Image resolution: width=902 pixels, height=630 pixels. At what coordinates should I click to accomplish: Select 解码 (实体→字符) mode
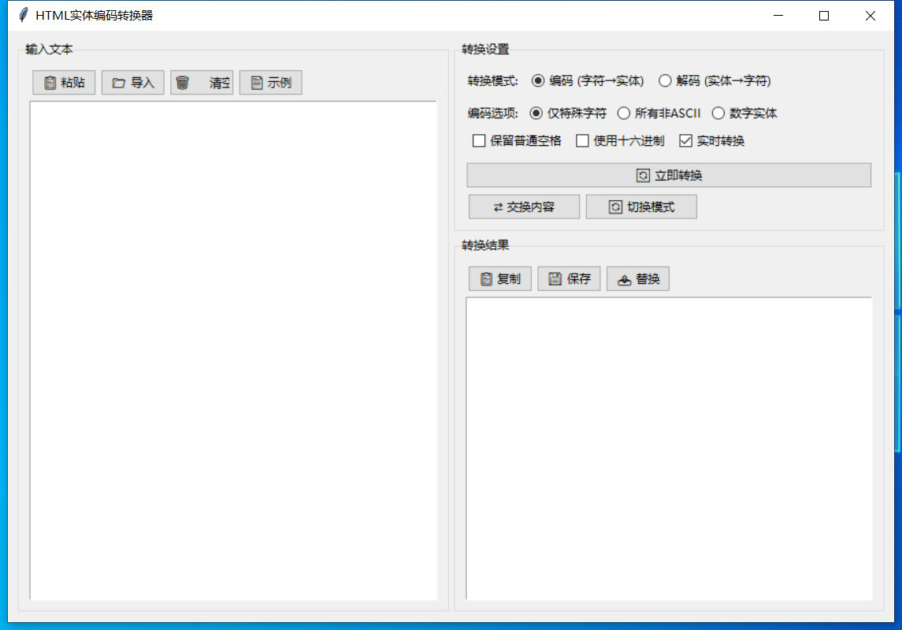click(x=715, y=80)
